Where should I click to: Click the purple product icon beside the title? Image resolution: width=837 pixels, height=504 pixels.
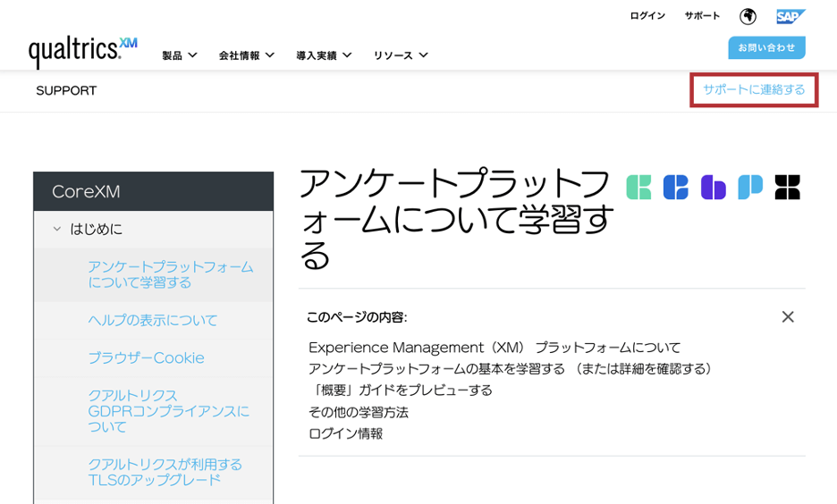click(x=714, y=187)
